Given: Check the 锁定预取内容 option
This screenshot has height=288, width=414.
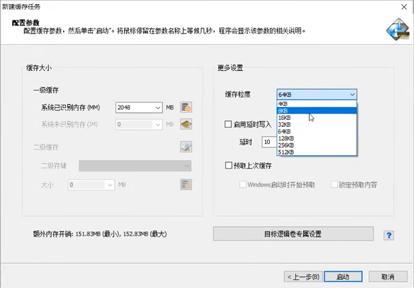Looking at the screenshot, I should click(335, 184).
